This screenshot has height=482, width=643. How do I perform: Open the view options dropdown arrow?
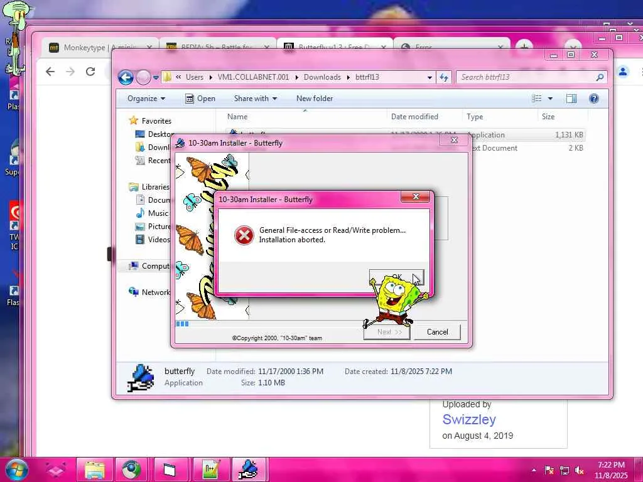[x=550, y=99]
